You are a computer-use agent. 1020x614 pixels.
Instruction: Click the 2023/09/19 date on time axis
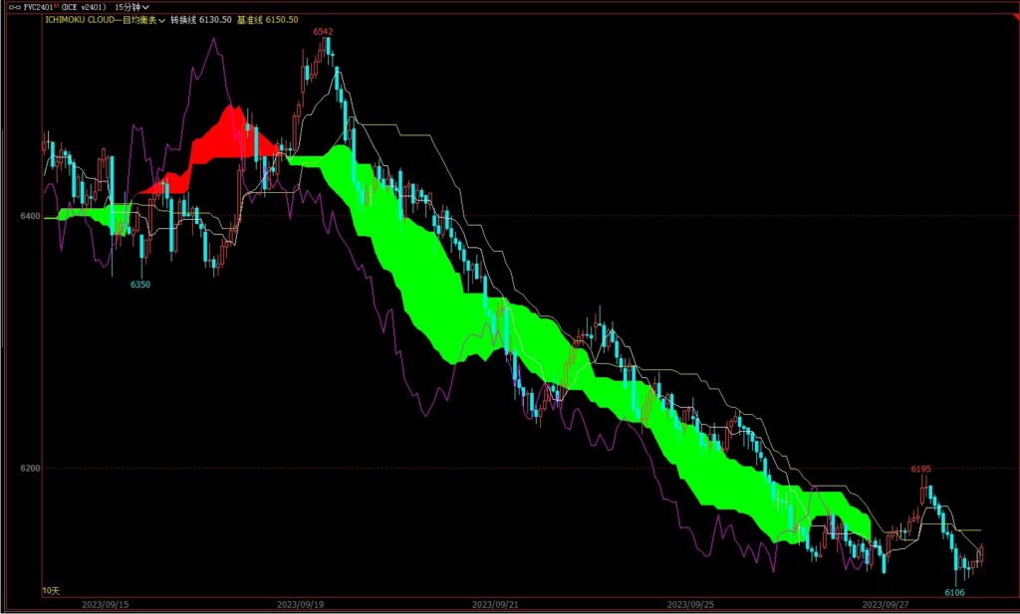[300, 604]
